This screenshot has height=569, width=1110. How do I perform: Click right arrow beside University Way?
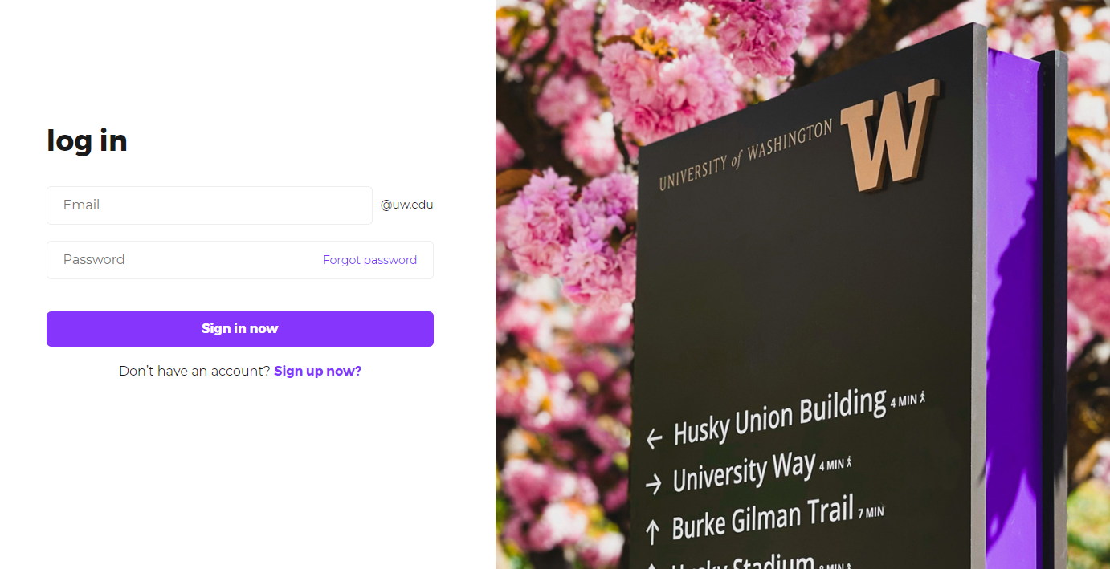click(654, 483)
